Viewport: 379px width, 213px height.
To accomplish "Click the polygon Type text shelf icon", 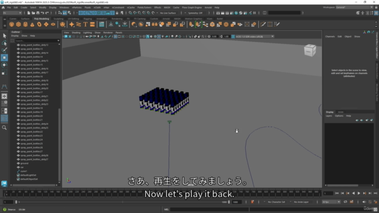I will point(85,24).
